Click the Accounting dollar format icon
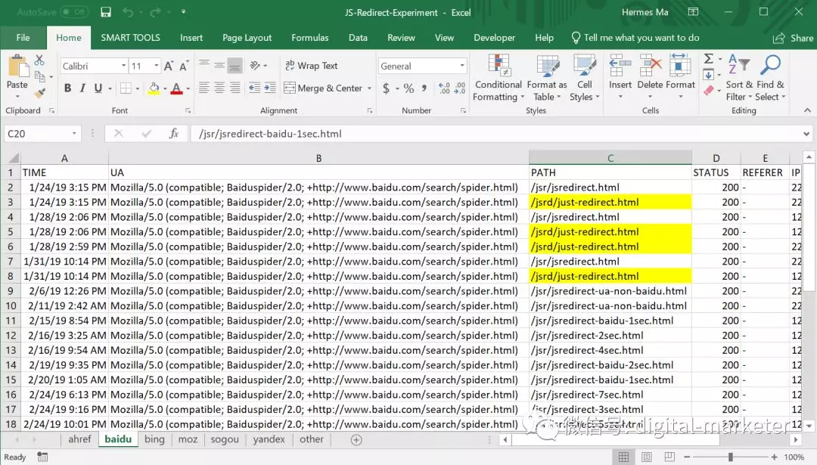 tap(386, 88)
